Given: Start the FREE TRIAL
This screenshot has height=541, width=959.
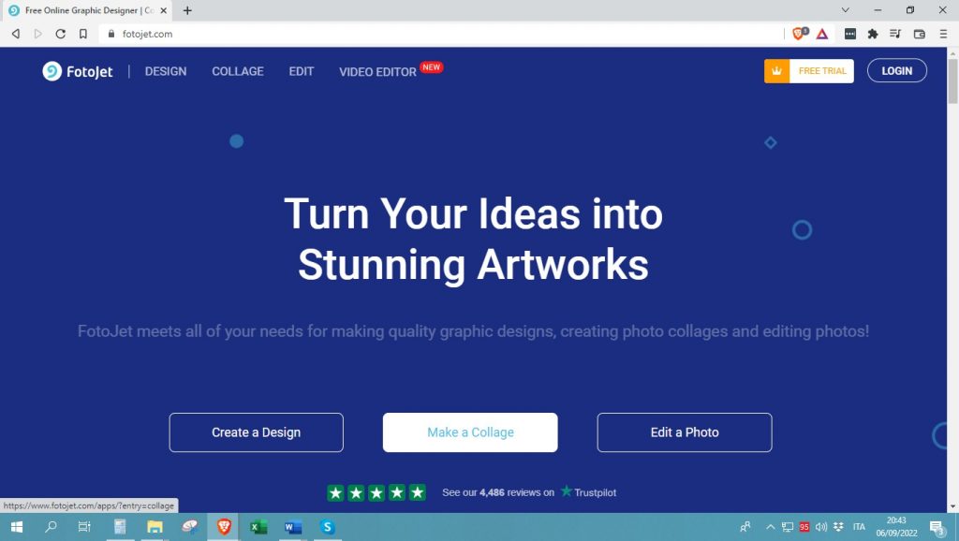Looking at the screenshot, I should click(808, 71).
